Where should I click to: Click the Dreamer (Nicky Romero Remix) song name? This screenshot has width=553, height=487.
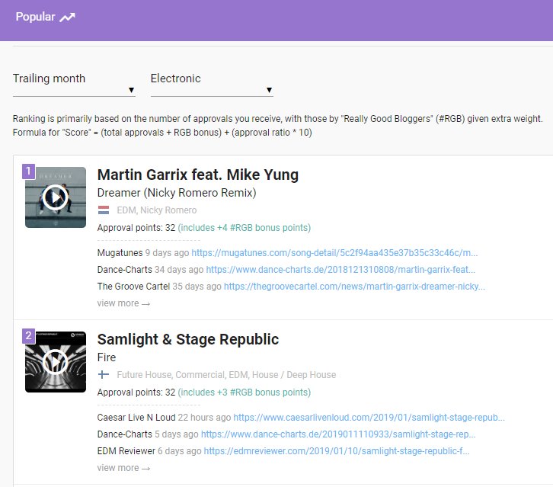pos(177,193)
